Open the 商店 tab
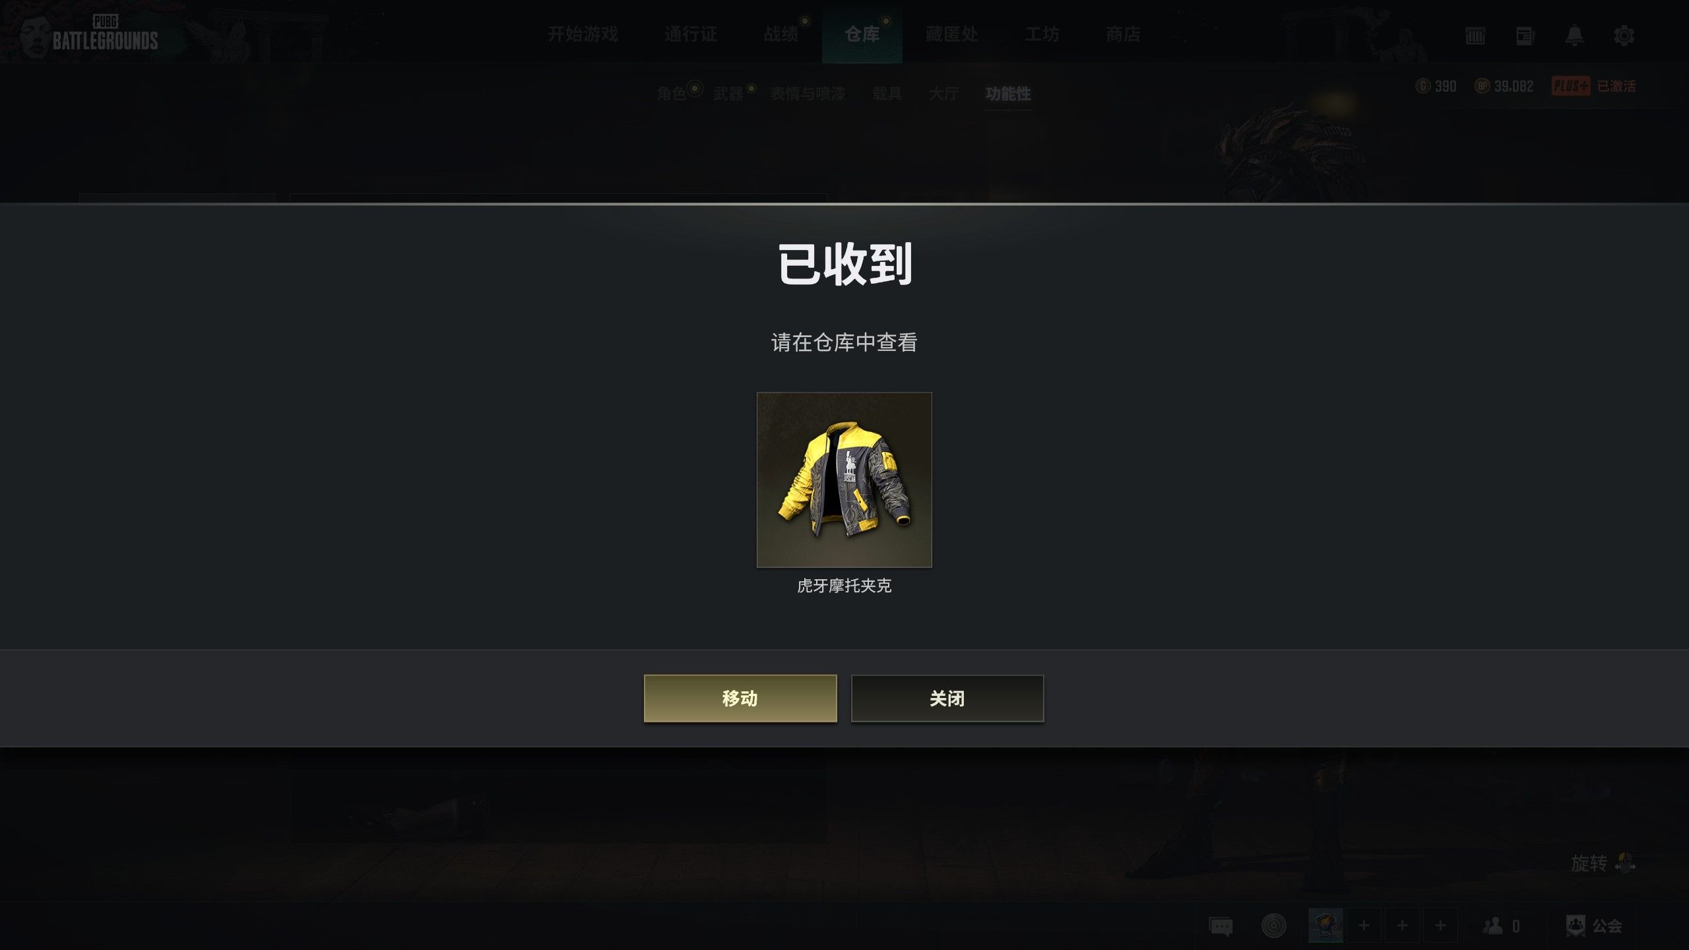This screenshot has height=950, width=1689. click(x=1123, y=34)
